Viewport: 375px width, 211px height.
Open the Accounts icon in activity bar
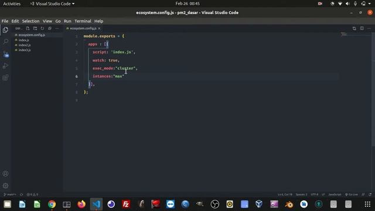(5, 173)
